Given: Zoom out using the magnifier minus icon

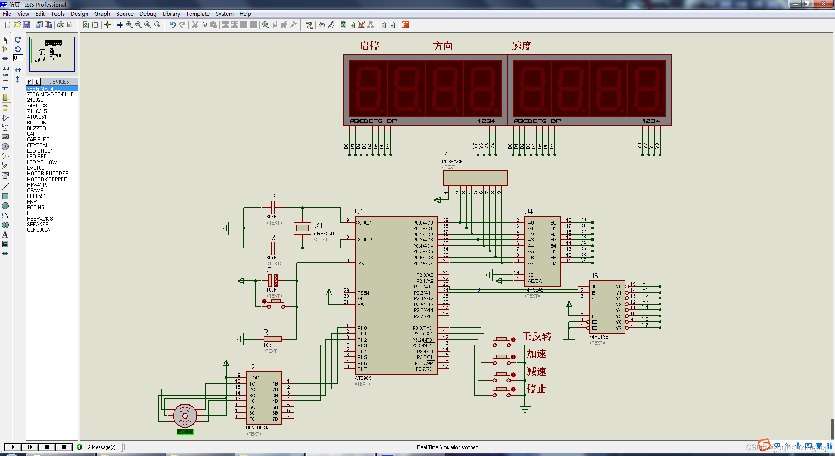Looking at the screenshot, I should (138, 25).
